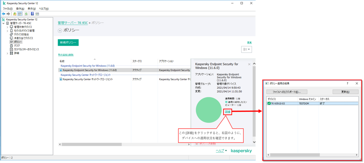This screenshot has height=163, width=364.
Task: Select the TK-WIN10-03 device row
Action: pos(312,104)
